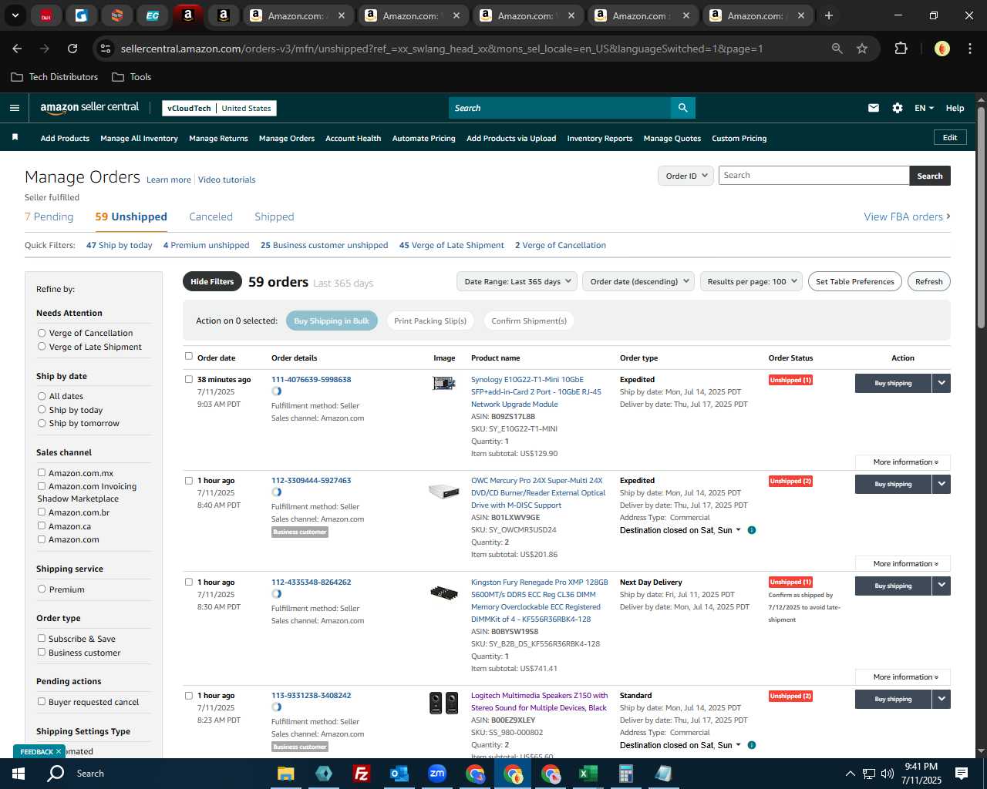Open Outlook from the taskbar
This screenshot has height=789, width=987.
pyautogui.click(x=399, y=774)
